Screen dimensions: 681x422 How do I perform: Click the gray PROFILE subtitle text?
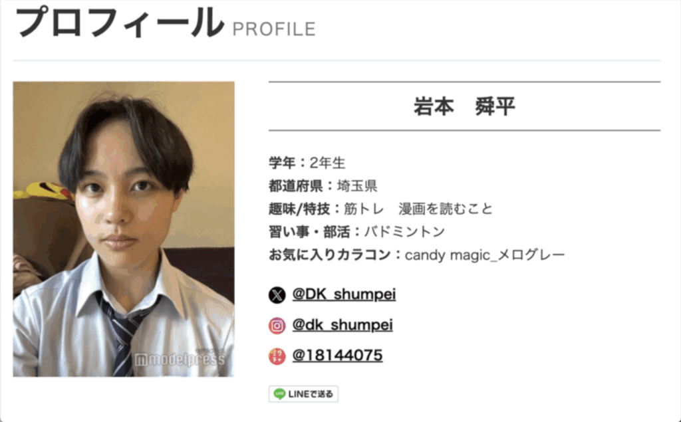[274, 29]
